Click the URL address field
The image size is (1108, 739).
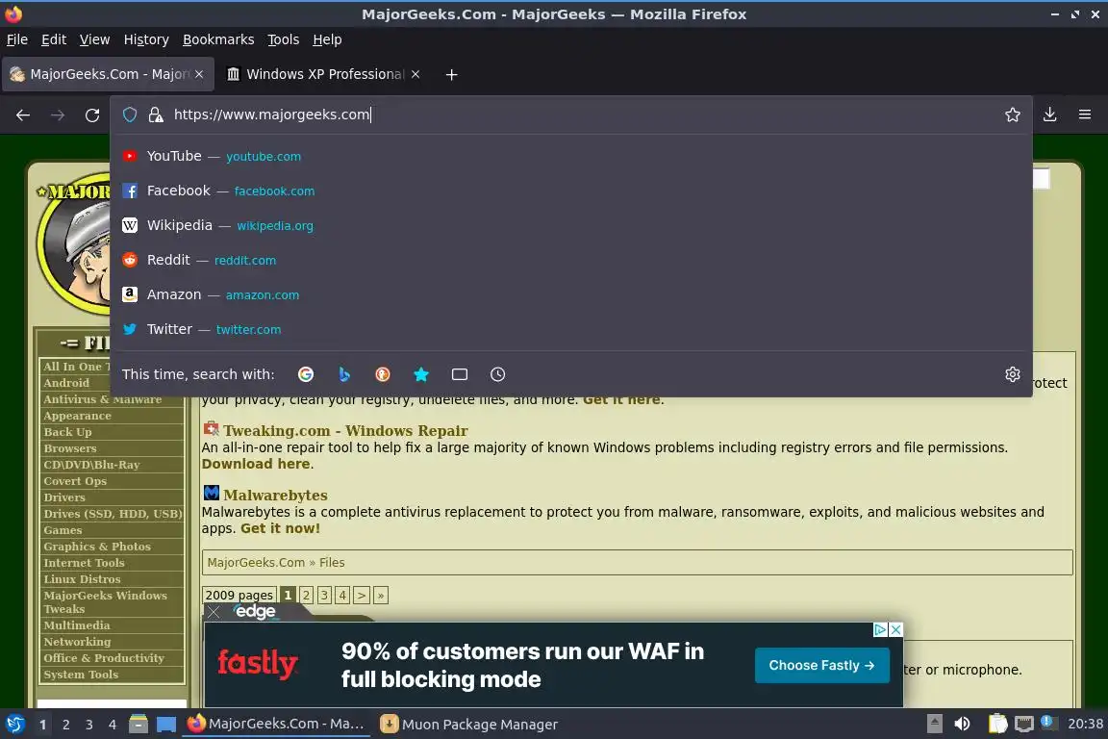(x=583, y=115)
